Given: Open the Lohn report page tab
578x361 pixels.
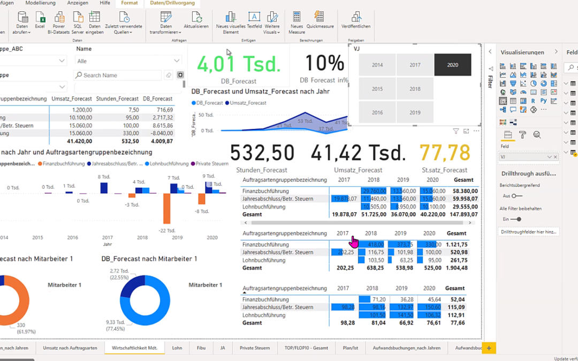Looking at the screenshot, I should click(177, 348).
